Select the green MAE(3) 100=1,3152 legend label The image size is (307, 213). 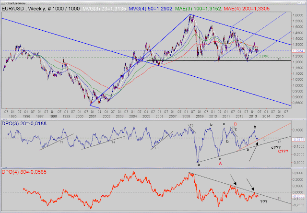[198, 9]
